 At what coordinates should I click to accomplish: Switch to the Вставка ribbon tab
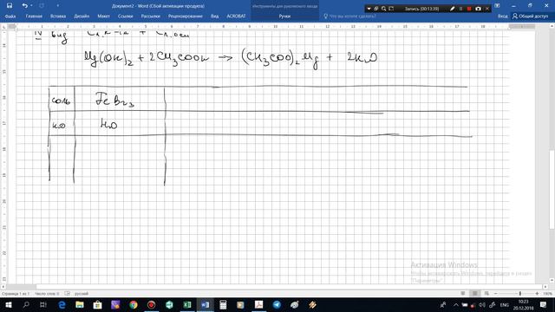pos(58,16)
